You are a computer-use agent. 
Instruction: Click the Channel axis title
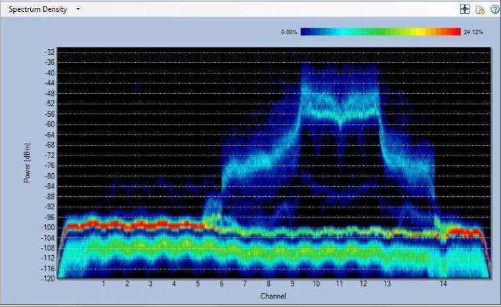[272, 296]
